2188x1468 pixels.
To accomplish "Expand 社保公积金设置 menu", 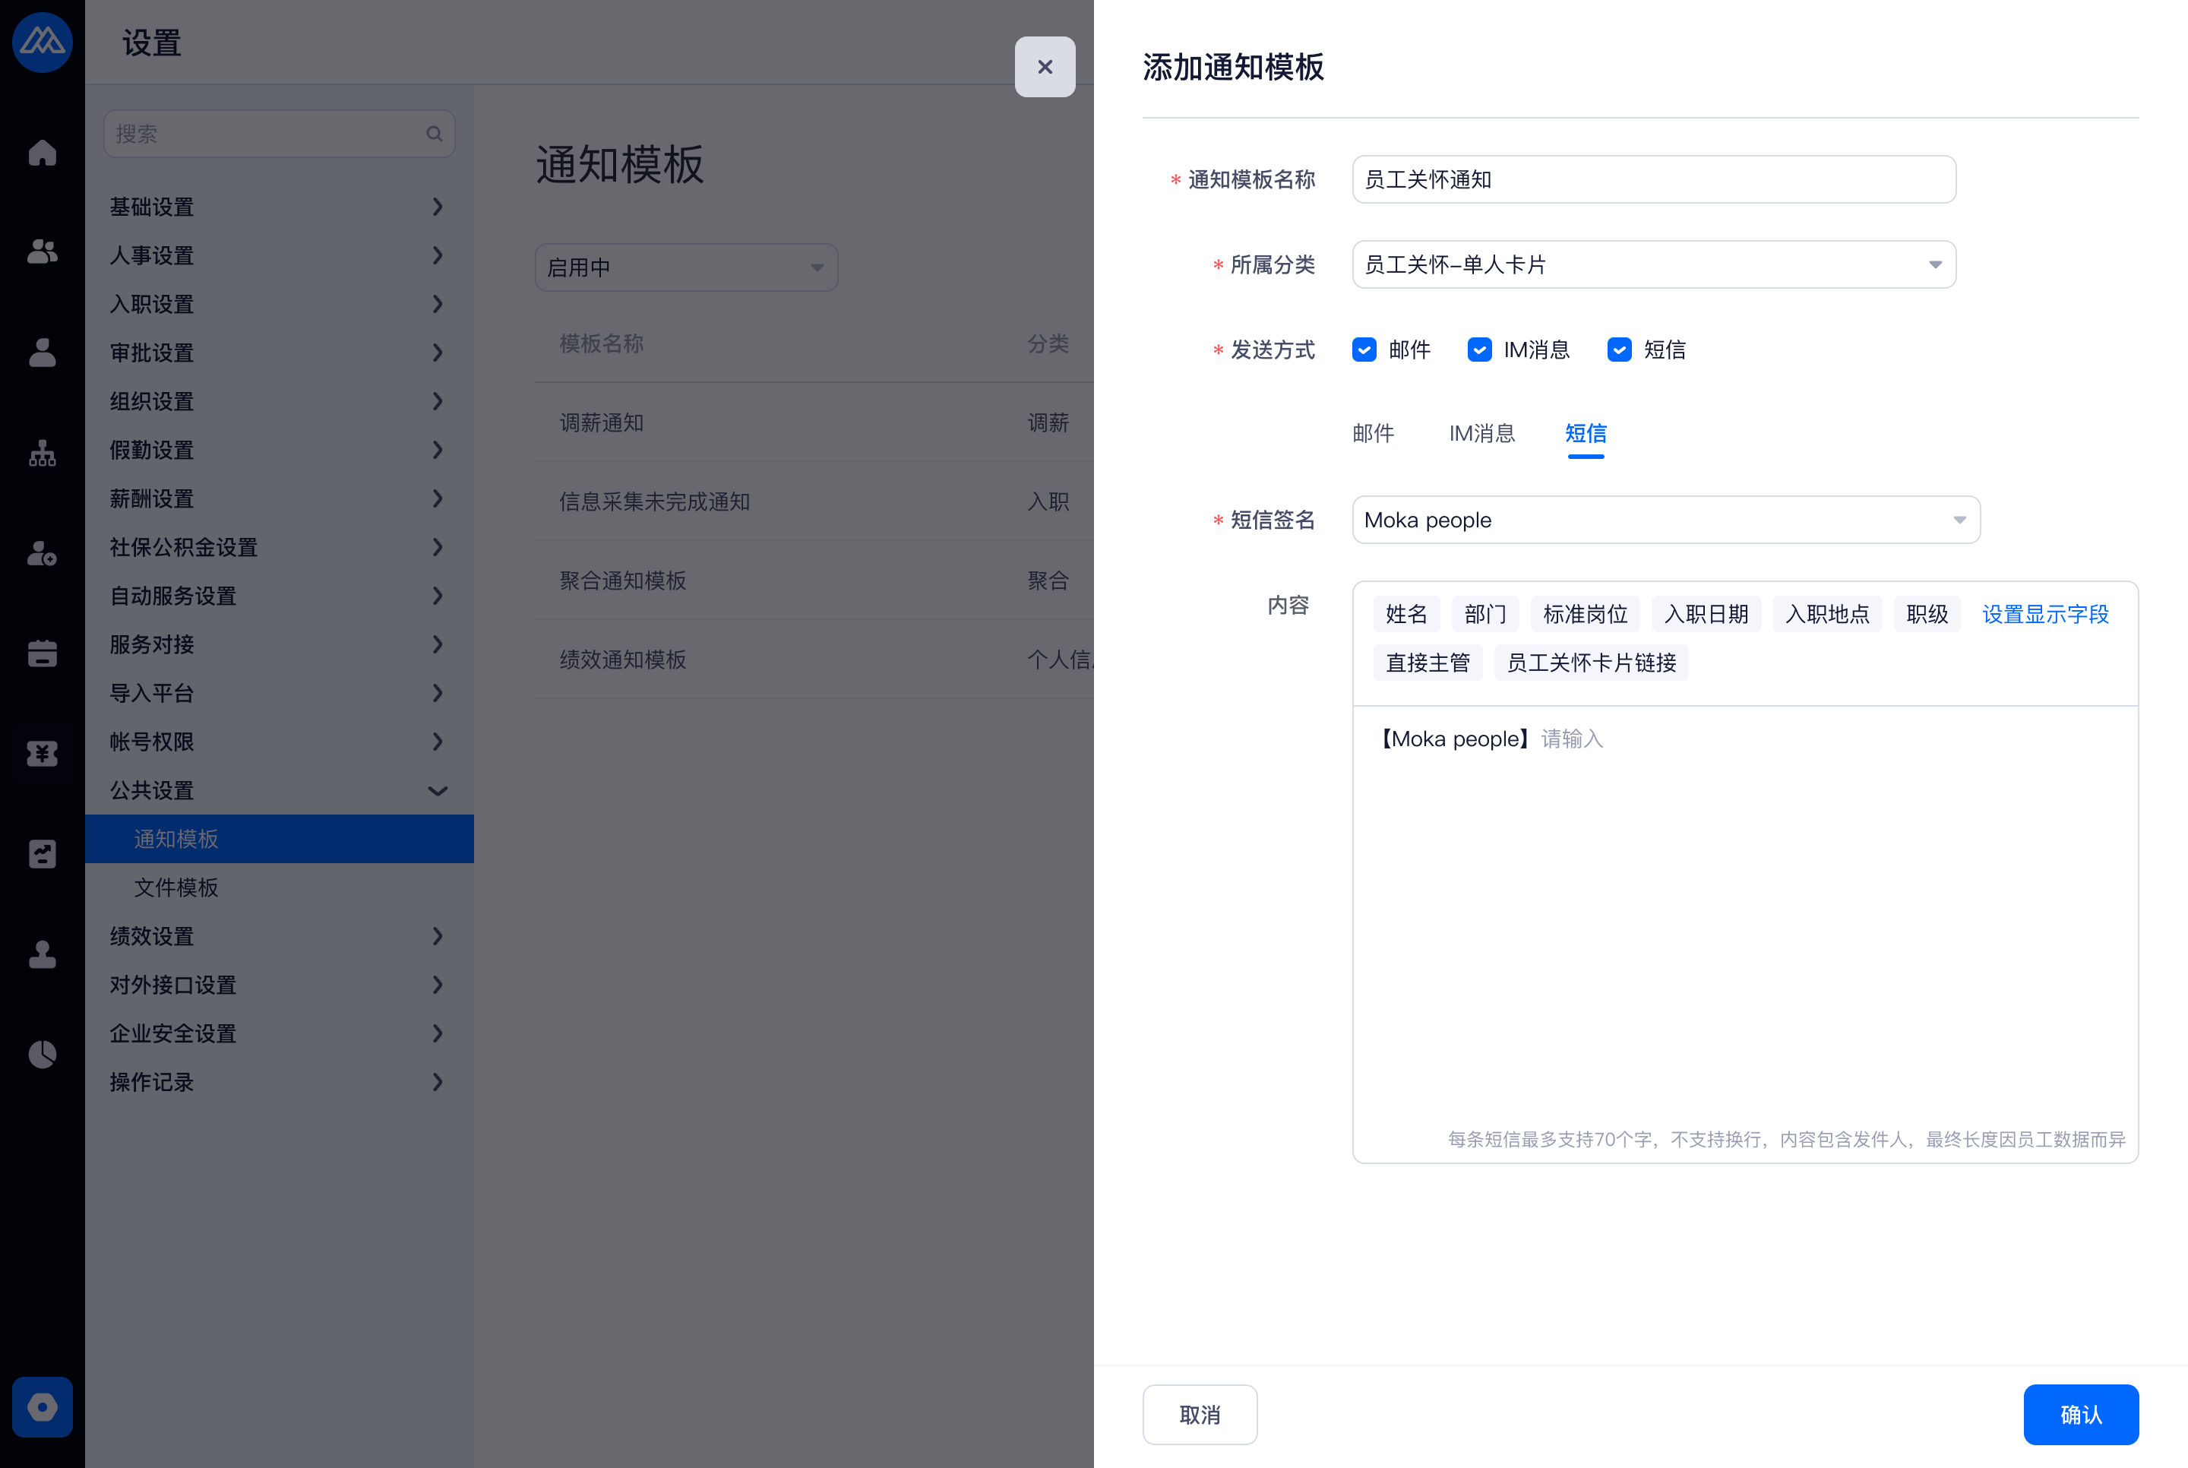I will pos(279,547).
